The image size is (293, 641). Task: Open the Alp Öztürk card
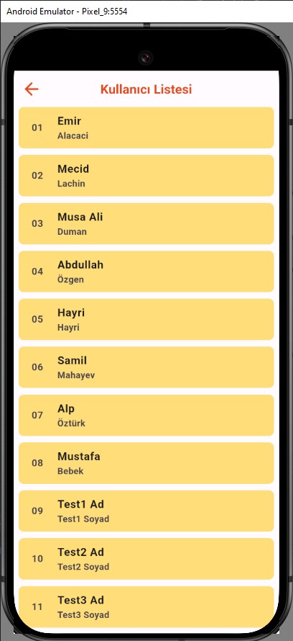pyautogui.click(x=146, y=415)
